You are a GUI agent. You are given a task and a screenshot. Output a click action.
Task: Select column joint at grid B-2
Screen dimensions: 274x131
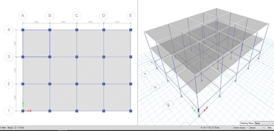click(50, 84)
